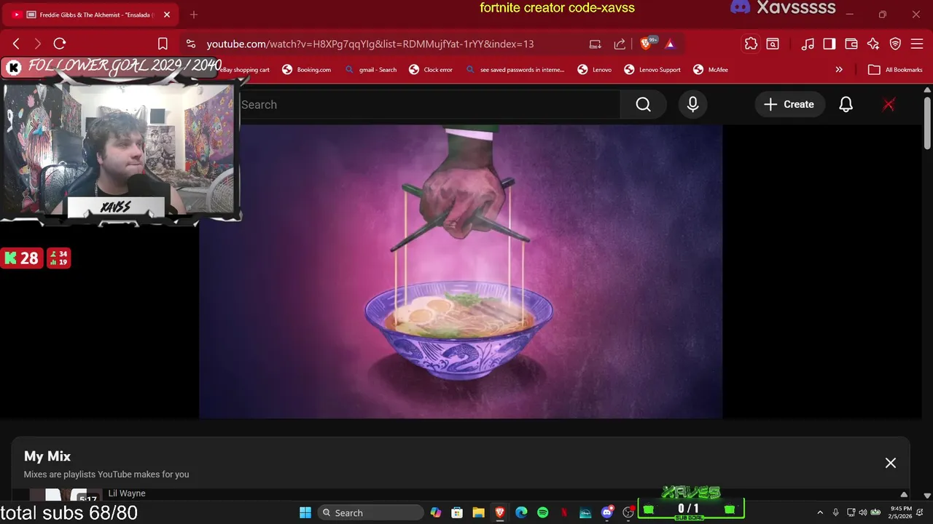Show hidden system tray icons

pos(820,512)
